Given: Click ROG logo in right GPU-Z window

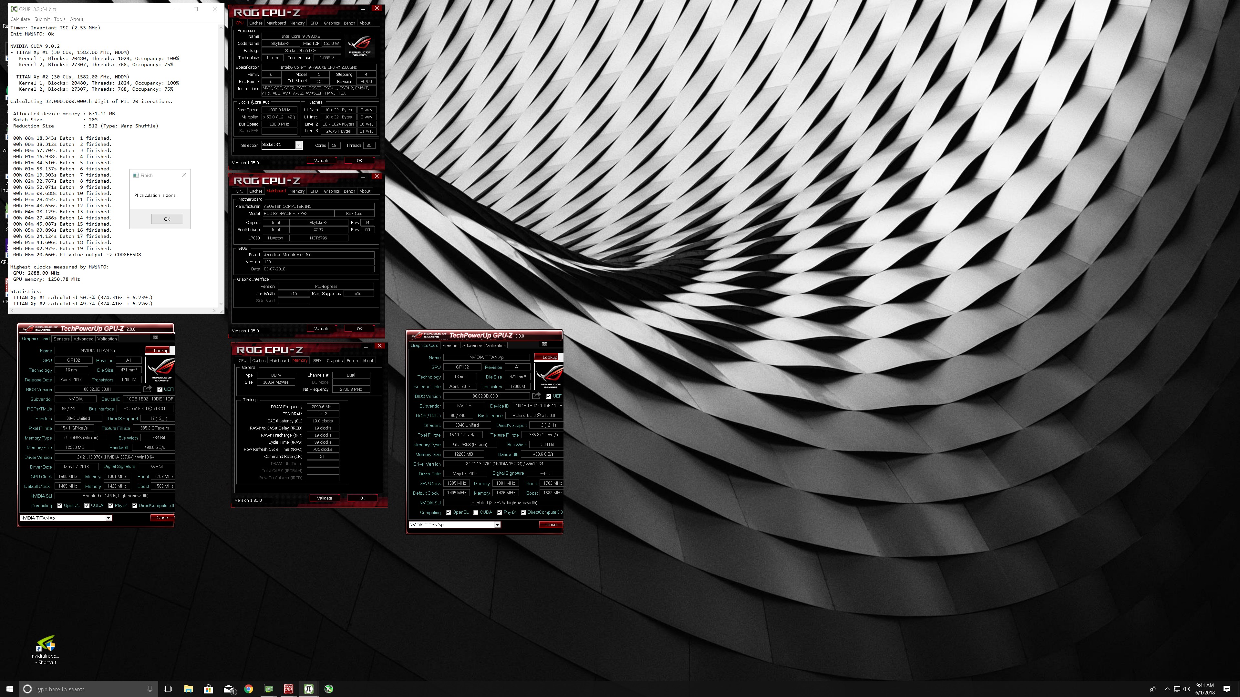Looking at the screenshot, I should (x=550, y=377).
